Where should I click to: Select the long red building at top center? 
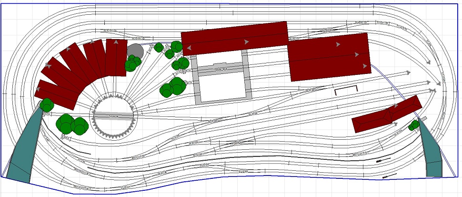tap(235, 38)
